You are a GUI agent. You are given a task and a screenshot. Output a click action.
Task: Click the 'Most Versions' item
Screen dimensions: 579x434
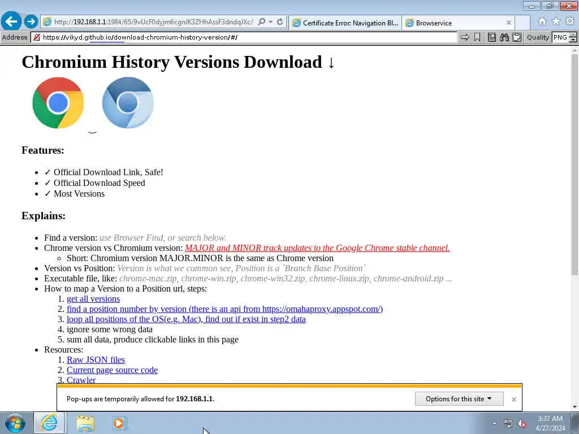pos(74,194)
